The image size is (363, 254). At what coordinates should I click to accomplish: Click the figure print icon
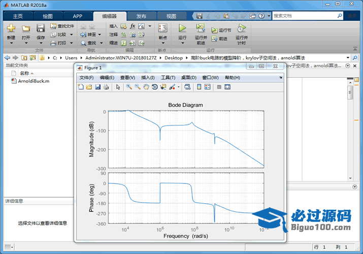pos(106,87)
